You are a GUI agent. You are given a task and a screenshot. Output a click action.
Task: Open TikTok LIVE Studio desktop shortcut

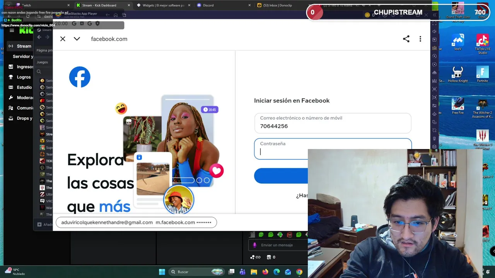click(x=483, y=44)
